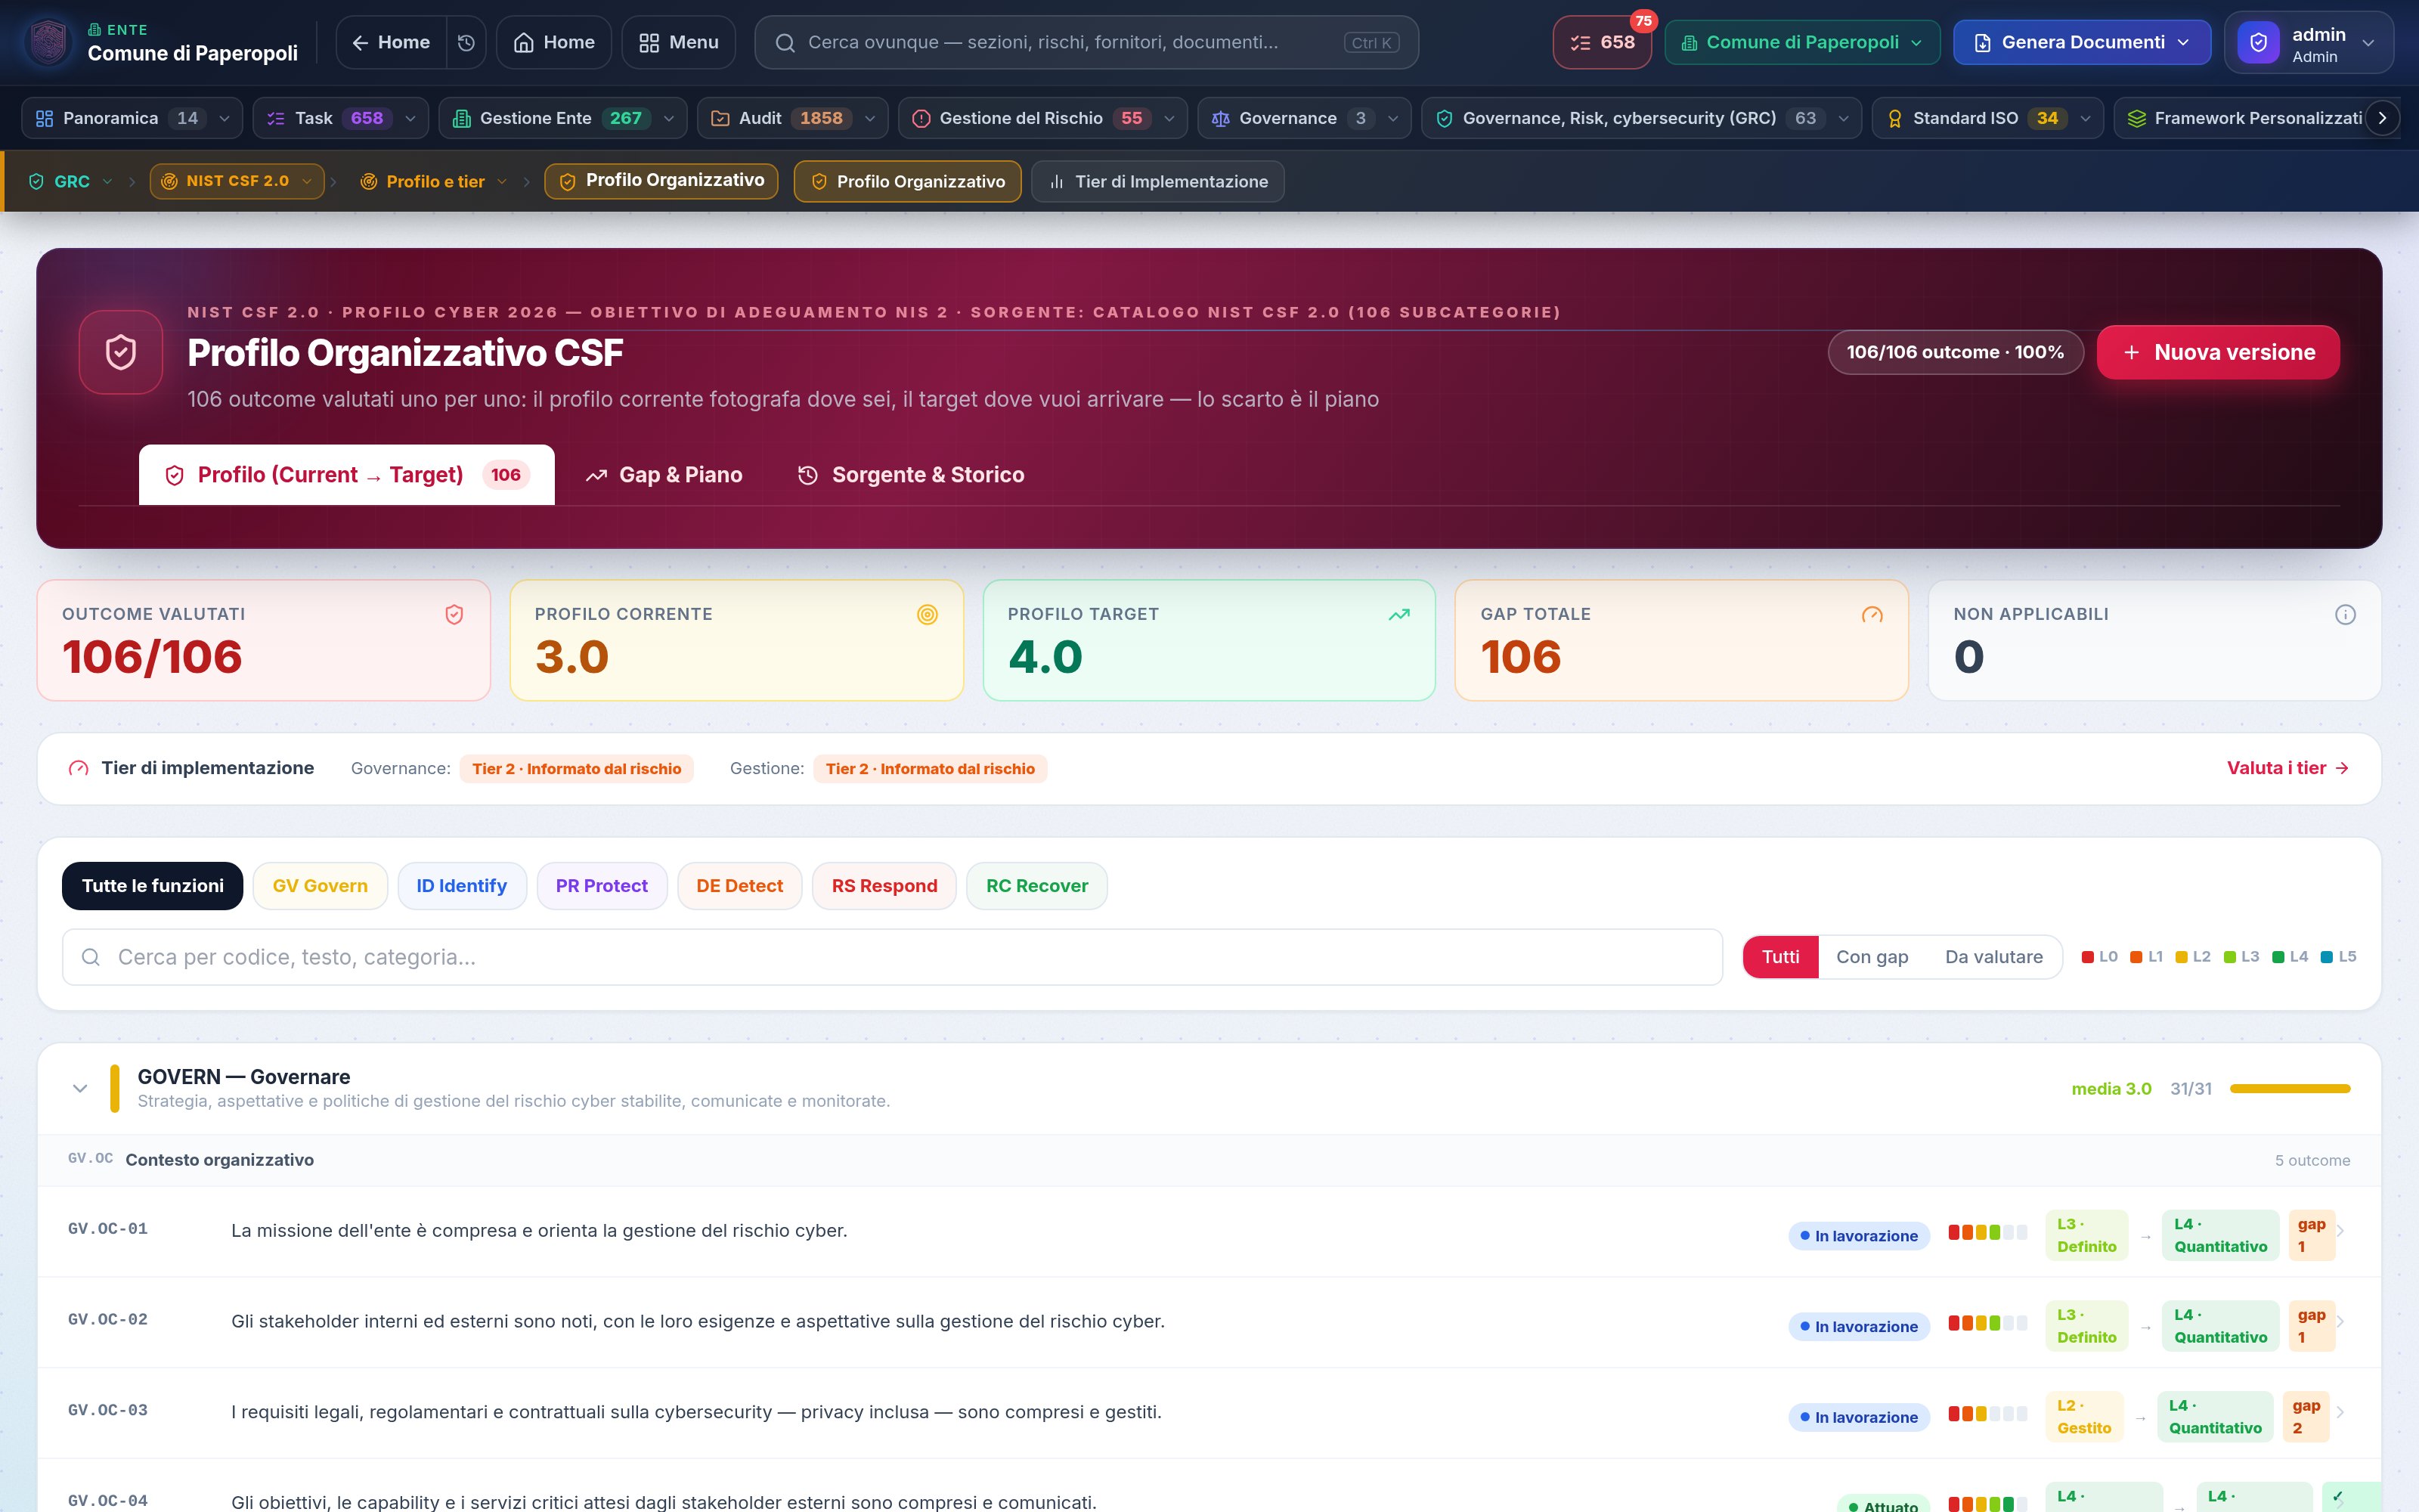The width and height of the screenshot is (2419, 1512).
Task: Click the red L0 legend swatch
Action: [2088, 957]
